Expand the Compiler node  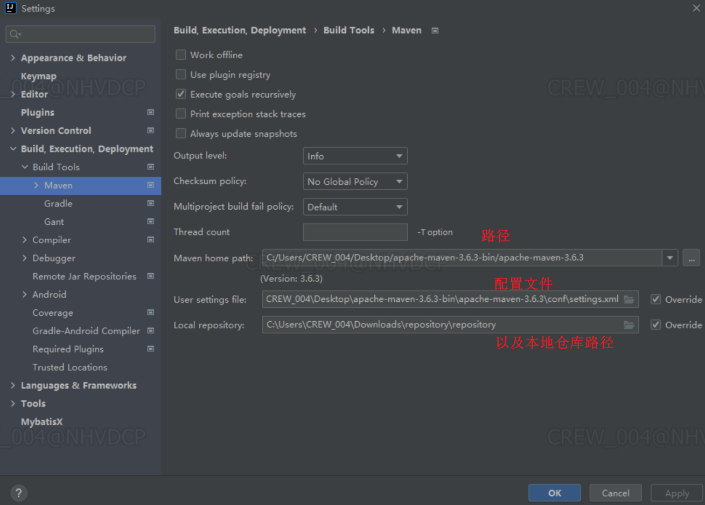(25, 240)
